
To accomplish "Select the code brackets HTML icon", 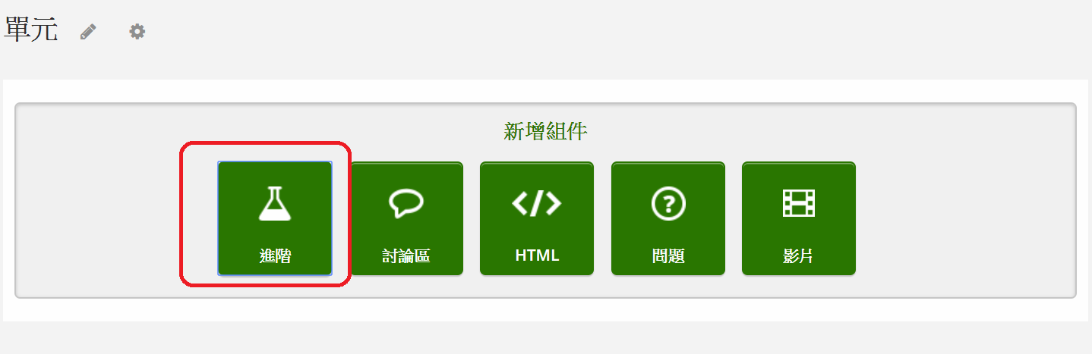I will click(536, 203).
